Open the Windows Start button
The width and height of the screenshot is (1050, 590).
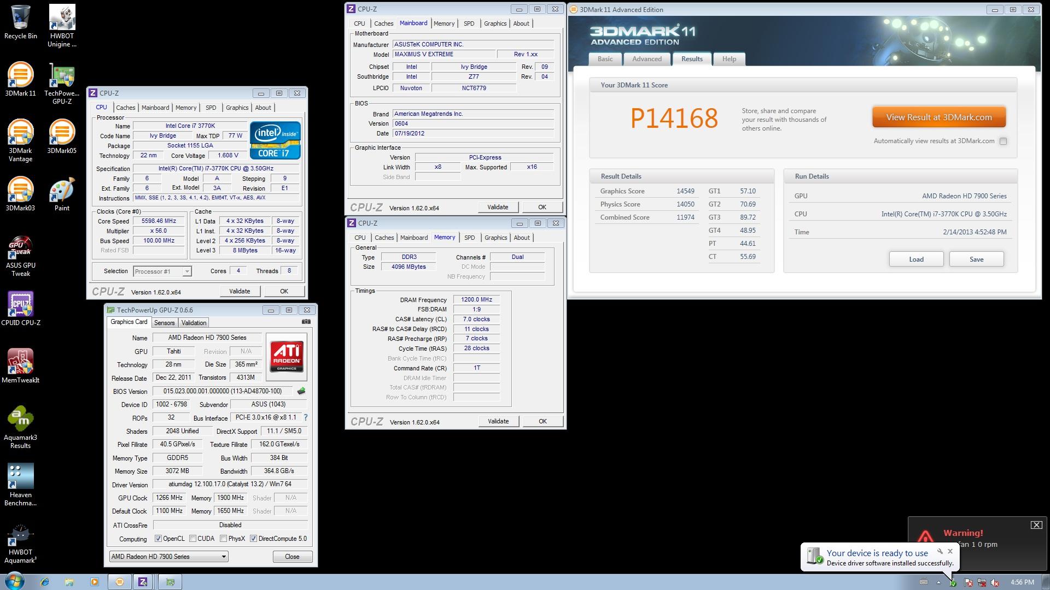click(x=14, y=581)
